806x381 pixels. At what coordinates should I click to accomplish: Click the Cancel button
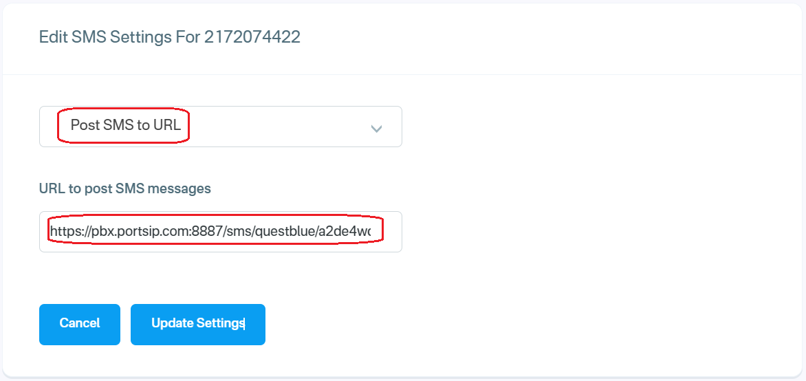pyautogui.click(x=80, y=324)
